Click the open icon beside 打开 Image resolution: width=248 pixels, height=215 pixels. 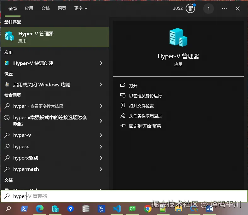click(123, 85)
